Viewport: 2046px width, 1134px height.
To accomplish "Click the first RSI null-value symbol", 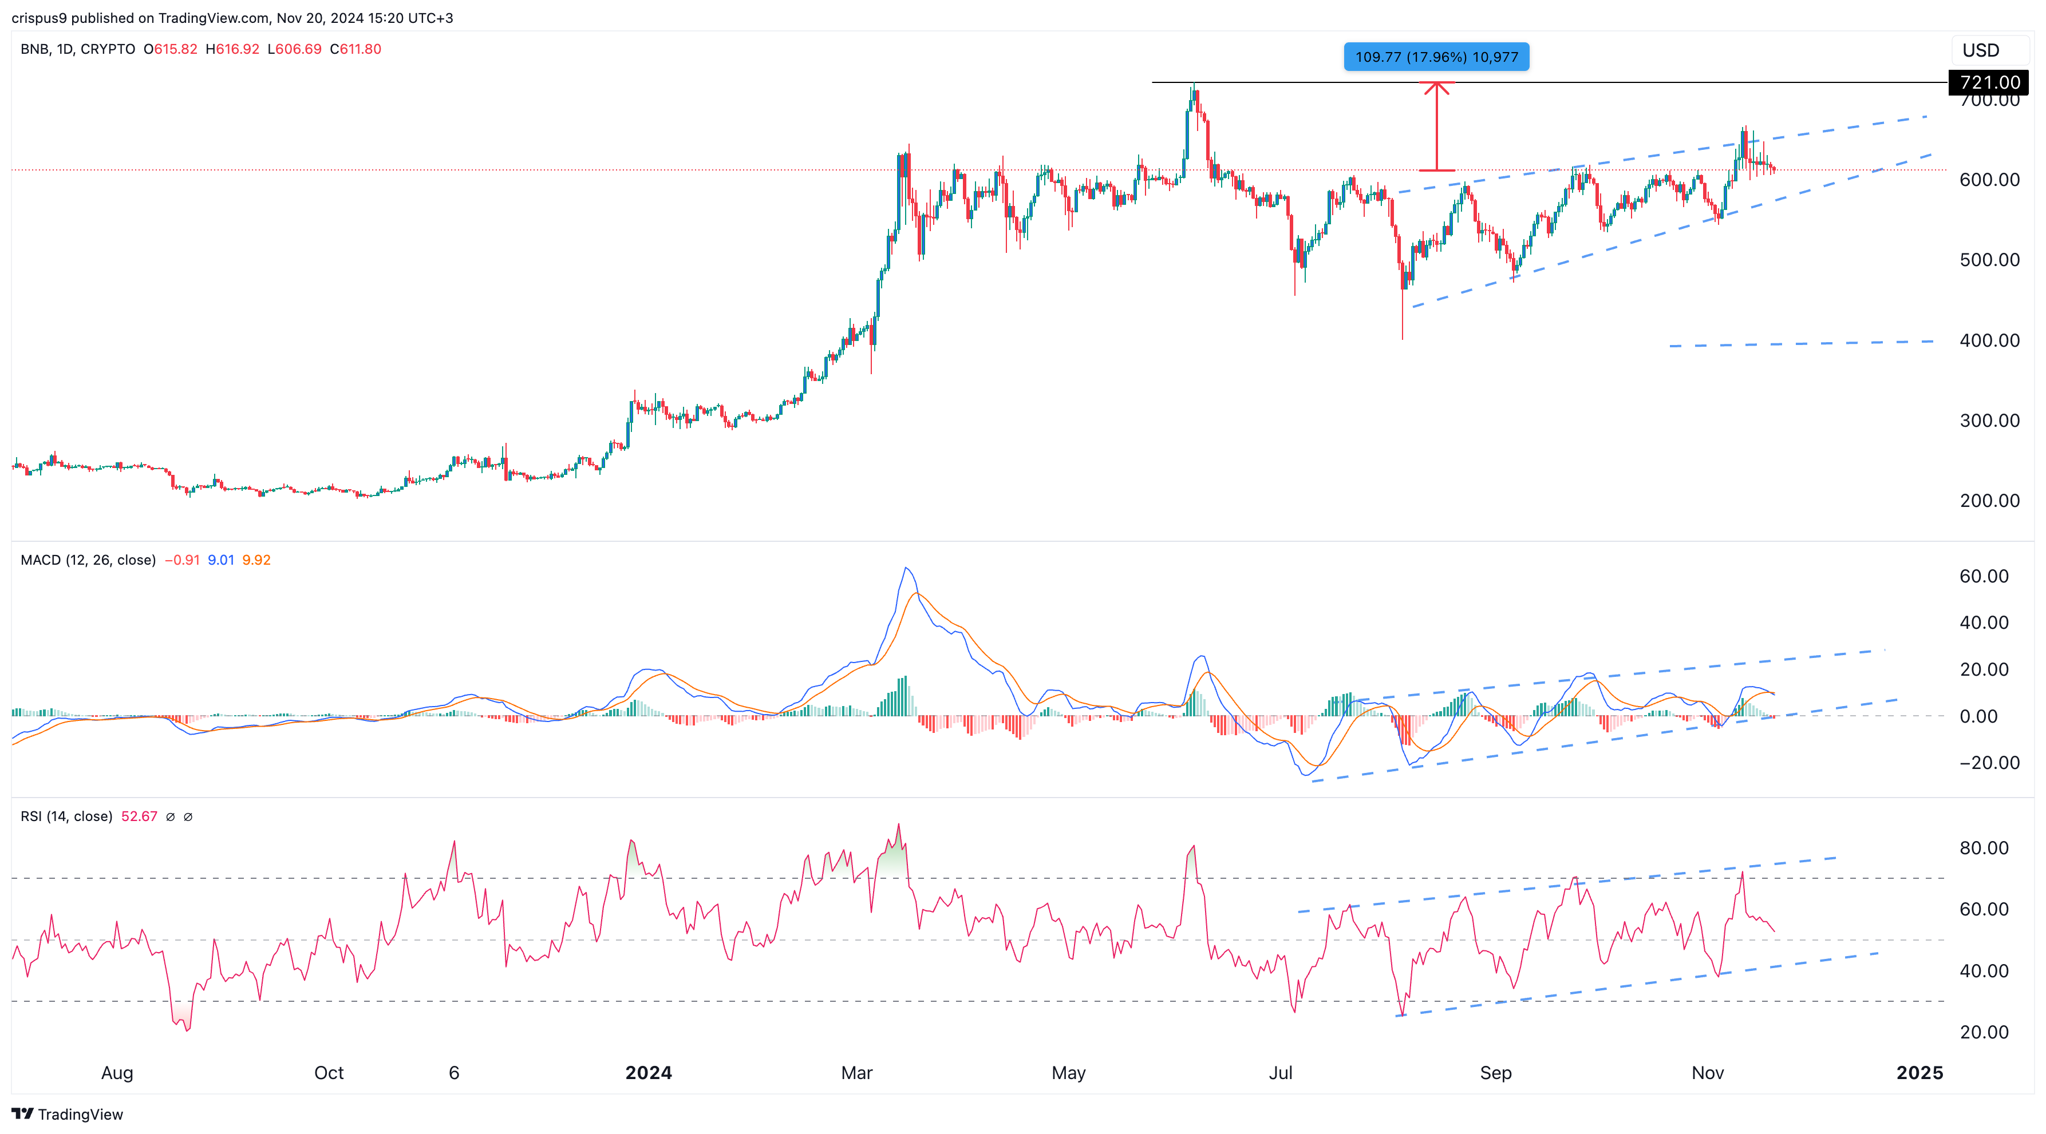I will [170, 816].
